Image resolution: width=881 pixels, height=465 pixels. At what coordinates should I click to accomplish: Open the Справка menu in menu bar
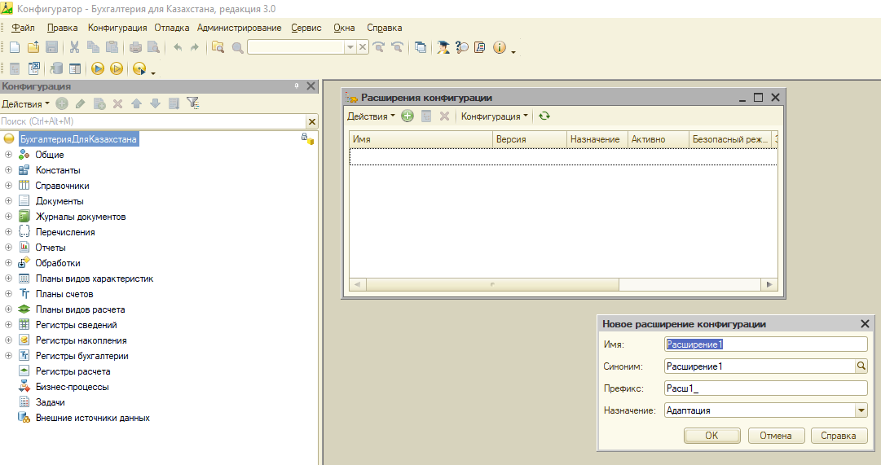385,28
